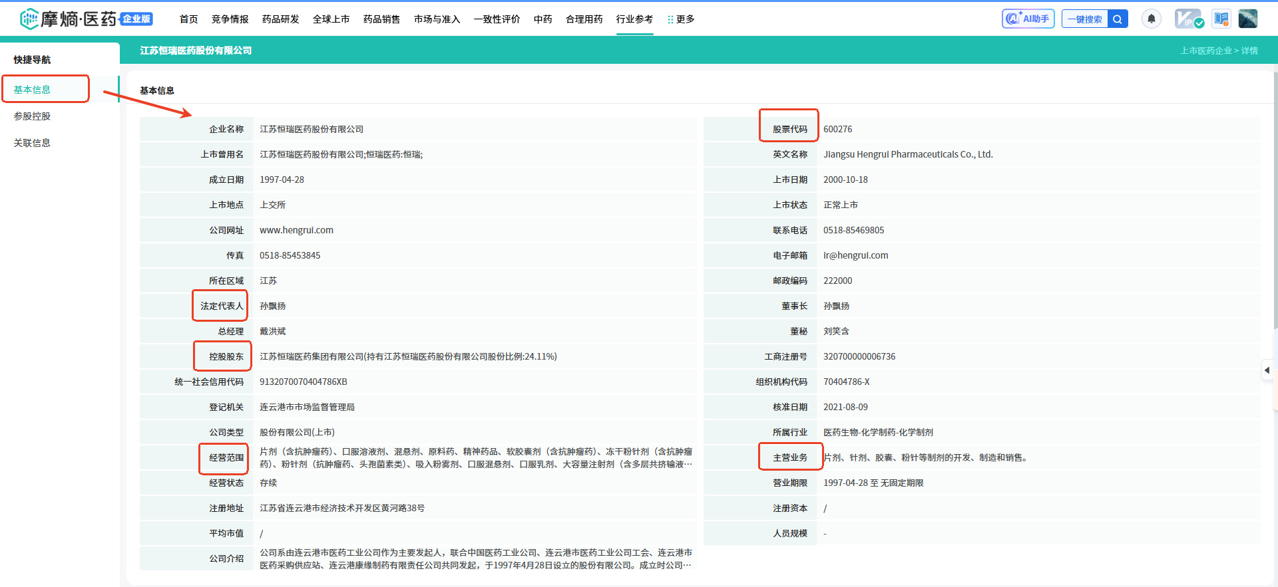This screenshot has height=587, width=1278.
Task: Click the listing venue value 上交所
Action: [x=272, y=205]
